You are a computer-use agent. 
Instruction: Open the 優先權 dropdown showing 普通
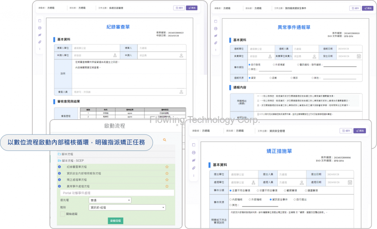110,200
